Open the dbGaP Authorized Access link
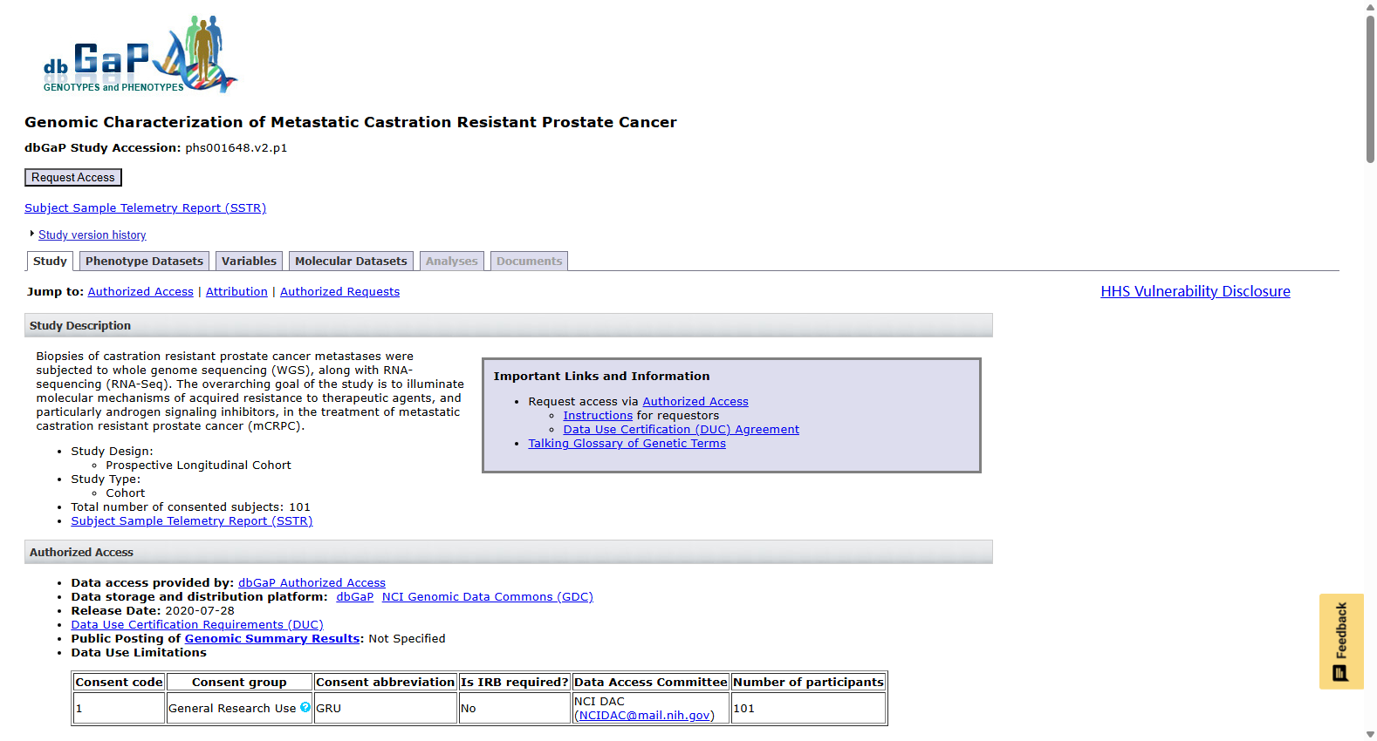The height and width of the screenshot is (741, 1377). click(312, 582)
